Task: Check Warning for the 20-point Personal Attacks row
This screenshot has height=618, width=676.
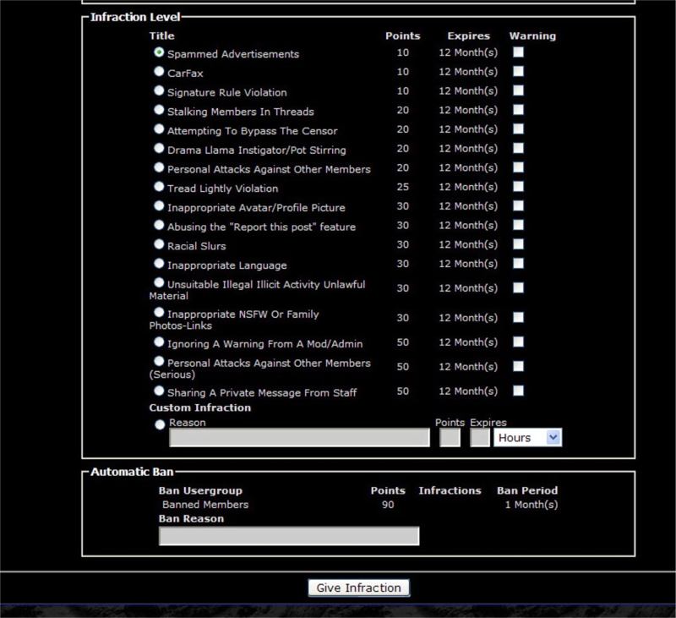Action: 518,167
